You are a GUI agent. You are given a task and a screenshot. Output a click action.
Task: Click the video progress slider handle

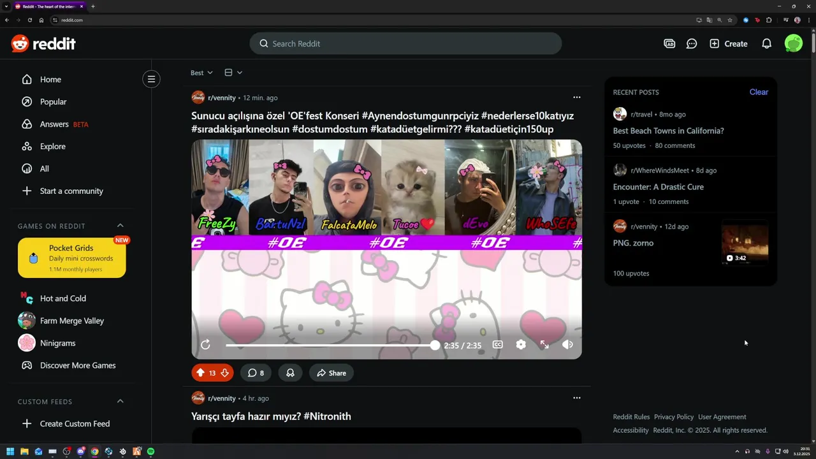coord(435,345)
